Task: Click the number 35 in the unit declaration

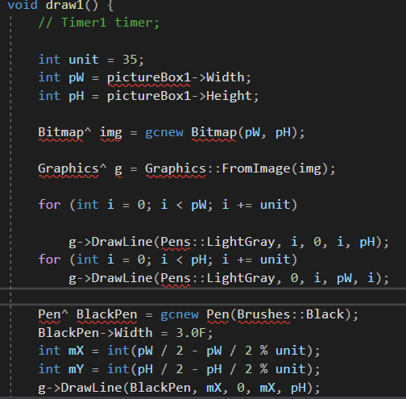Action: (130, 60)
